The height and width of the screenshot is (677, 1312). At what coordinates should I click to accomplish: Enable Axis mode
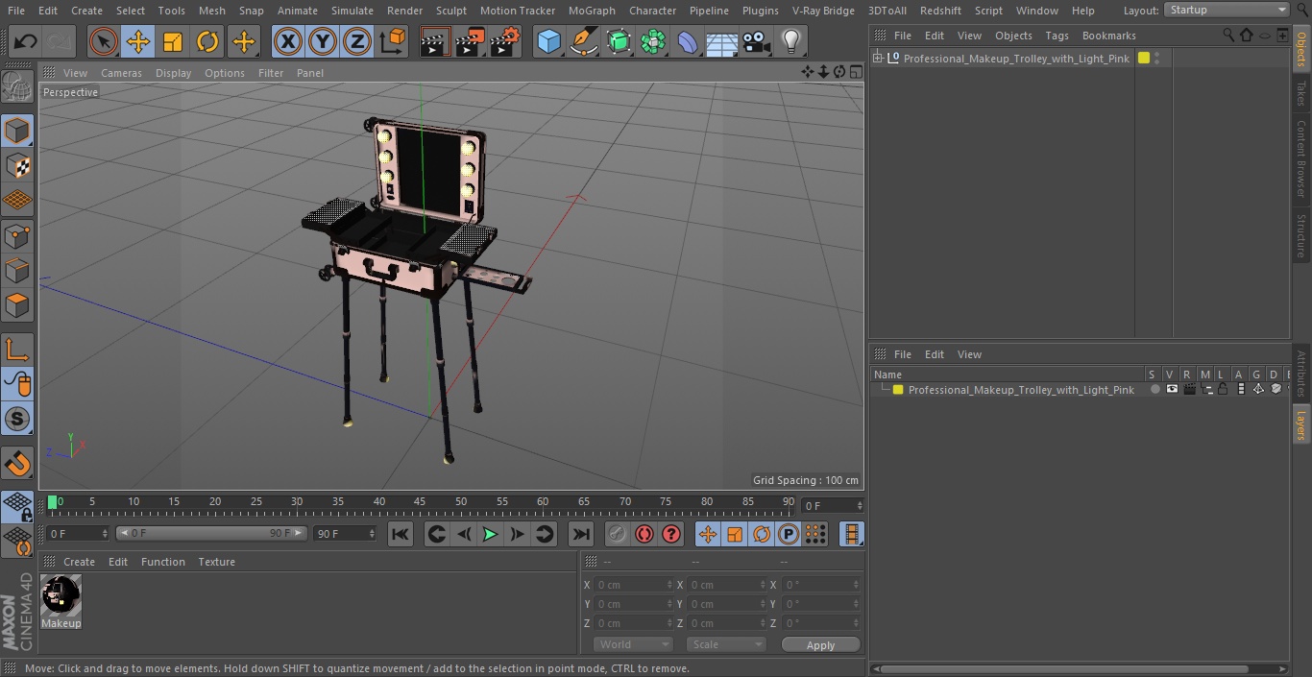[17, 350]
